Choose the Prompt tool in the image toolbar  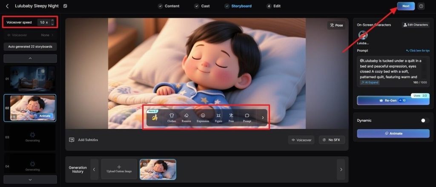click(247, 118)
